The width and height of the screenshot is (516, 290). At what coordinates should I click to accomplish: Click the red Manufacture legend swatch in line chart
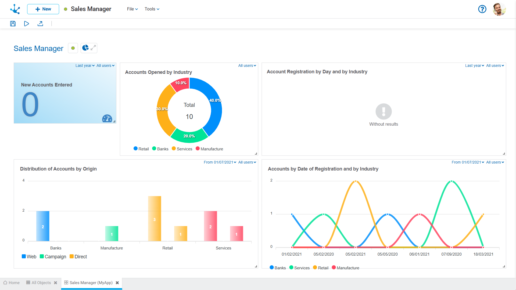pos(334,267)
